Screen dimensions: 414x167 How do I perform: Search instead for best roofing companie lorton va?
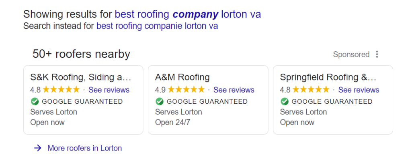157,26
